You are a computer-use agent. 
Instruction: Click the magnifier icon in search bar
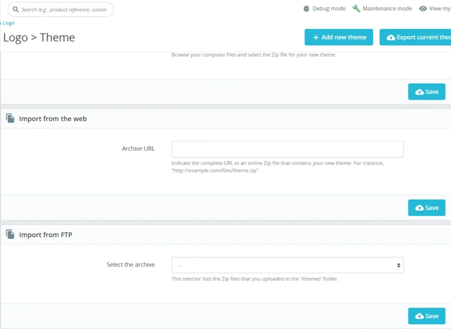click(x=16, y=10)
